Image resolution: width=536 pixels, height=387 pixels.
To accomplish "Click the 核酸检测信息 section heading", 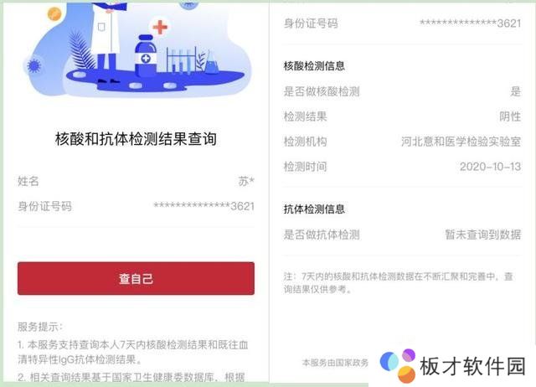I will [314, 65].
